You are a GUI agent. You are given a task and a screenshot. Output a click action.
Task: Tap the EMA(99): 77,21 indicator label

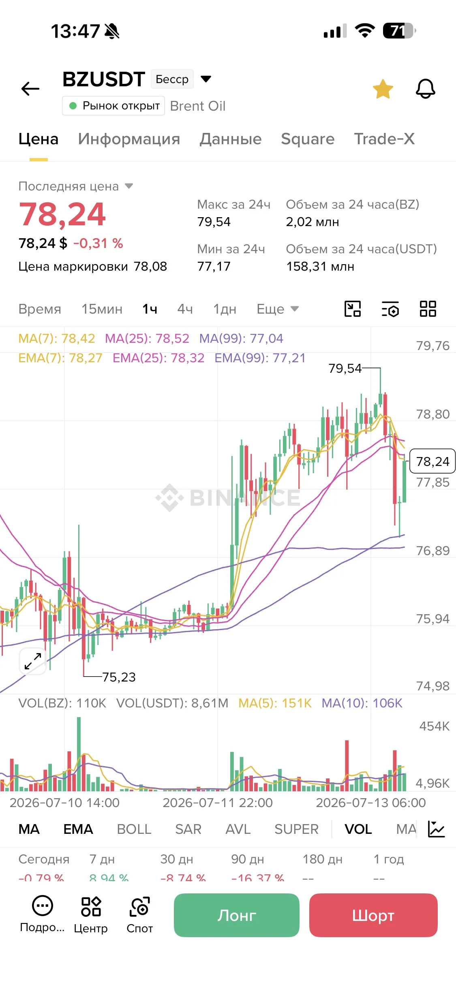(260, 358)
